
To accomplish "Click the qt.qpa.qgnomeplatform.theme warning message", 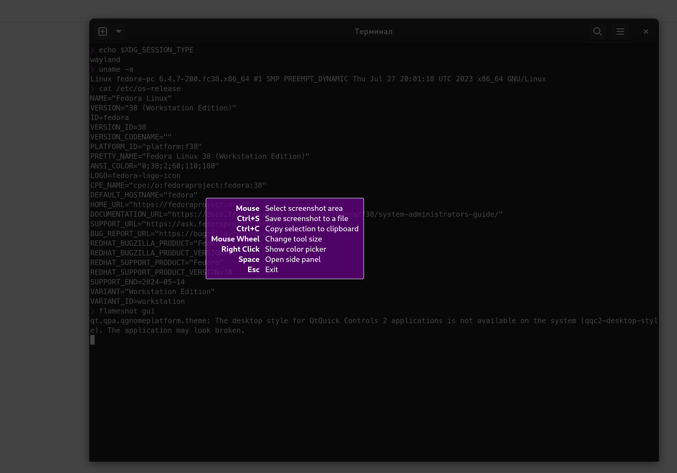I will tap(374, 326).
